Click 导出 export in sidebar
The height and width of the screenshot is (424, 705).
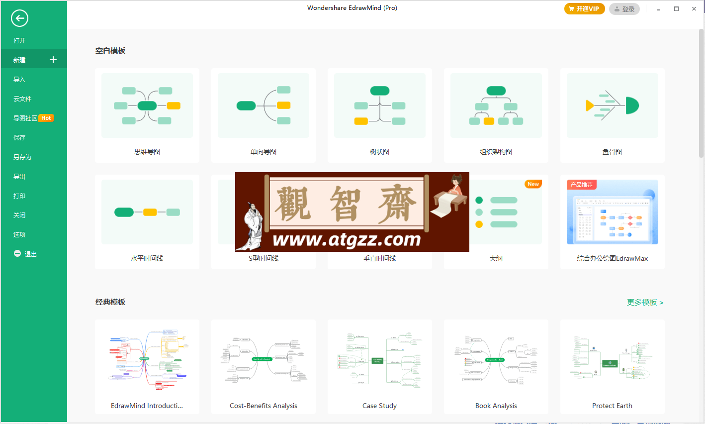click(x=19, y=176)
